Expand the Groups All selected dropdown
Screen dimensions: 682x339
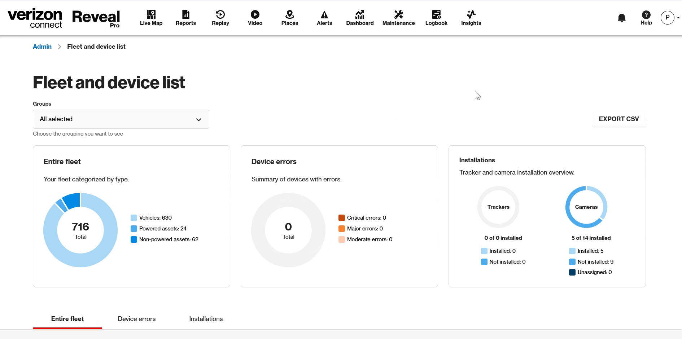click(x=121, y=119)
